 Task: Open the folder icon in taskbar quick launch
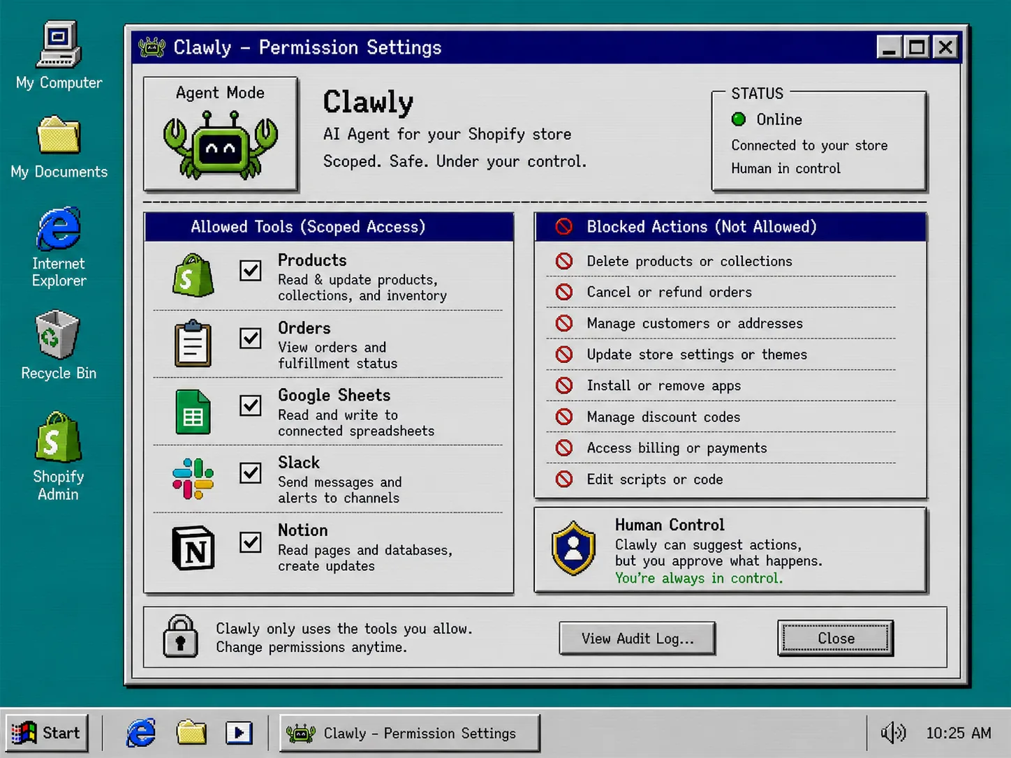(191, 733)
